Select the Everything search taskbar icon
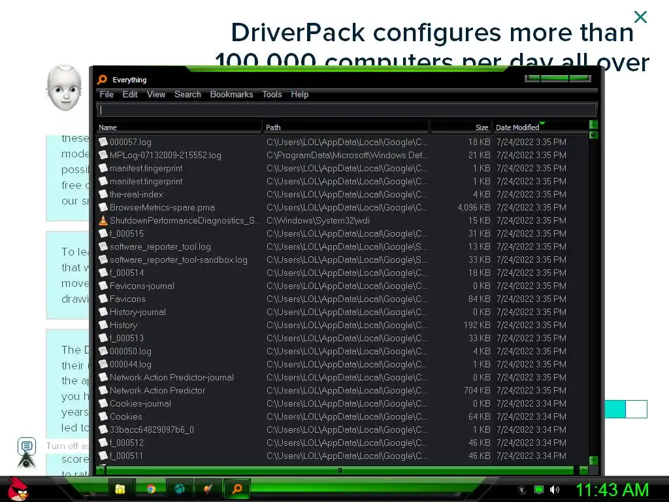The width and height of the screenshot is (669, 502). pos(237,489)
